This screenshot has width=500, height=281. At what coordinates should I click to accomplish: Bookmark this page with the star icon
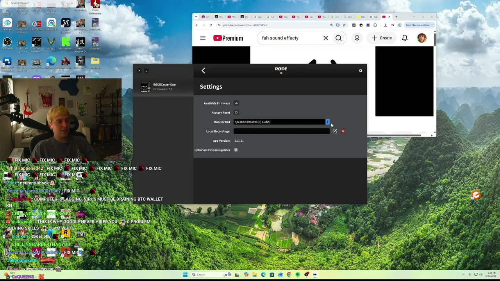pos(344,25)
